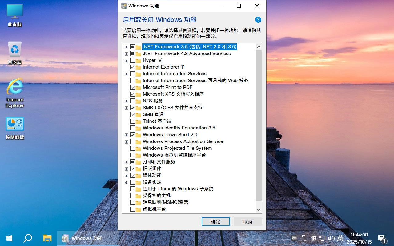Open File Explorer from the taskbar
Screen dimensions: 394x246
click(47, 238)
